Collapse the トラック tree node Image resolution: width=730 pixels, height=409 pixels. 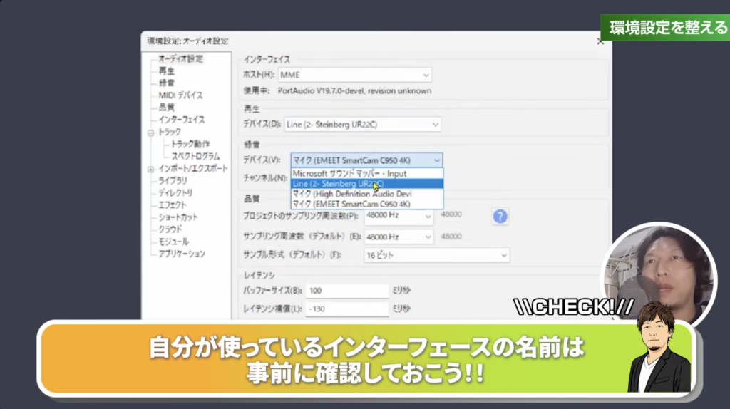coord(150,133)
